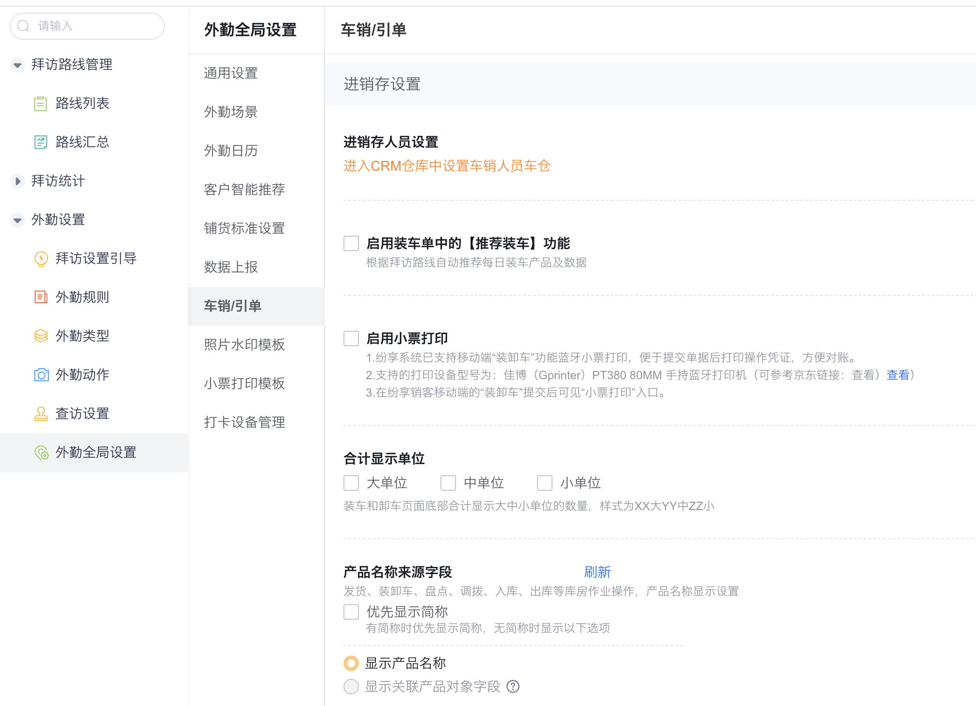Viewport: 976px width, 706px height.
Task: Click the 外勤全局设置 location icon
Action: (x=41, y=452)
